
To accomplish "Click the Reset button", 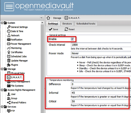I will 70,29.
